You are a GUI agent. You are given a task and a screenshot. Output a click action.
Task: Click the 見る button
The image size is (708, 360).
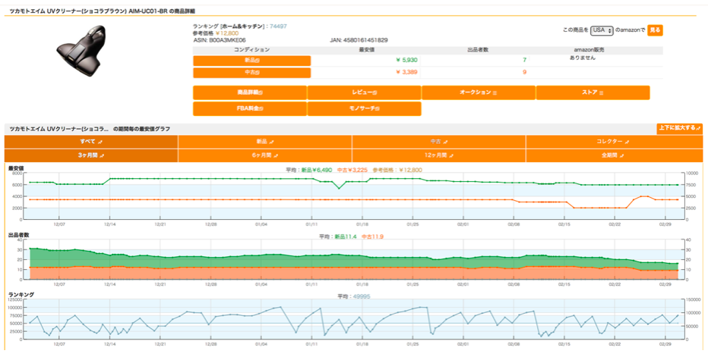click(655, 30)
